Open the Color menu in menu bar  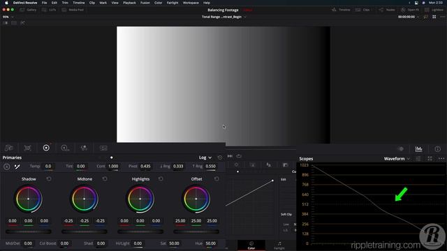(158, 3)
